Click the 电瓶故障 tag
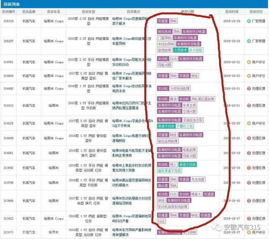269x239 pixels. pyautogui.click(x=189, y=150)
